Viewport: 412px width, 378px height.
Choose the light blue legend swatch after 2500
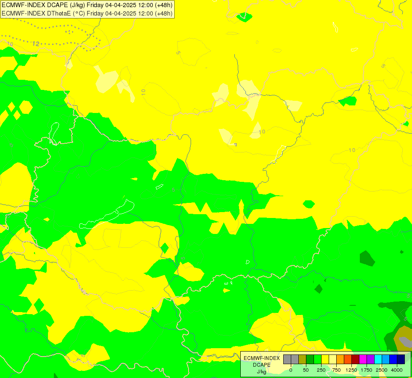[386, 360]
